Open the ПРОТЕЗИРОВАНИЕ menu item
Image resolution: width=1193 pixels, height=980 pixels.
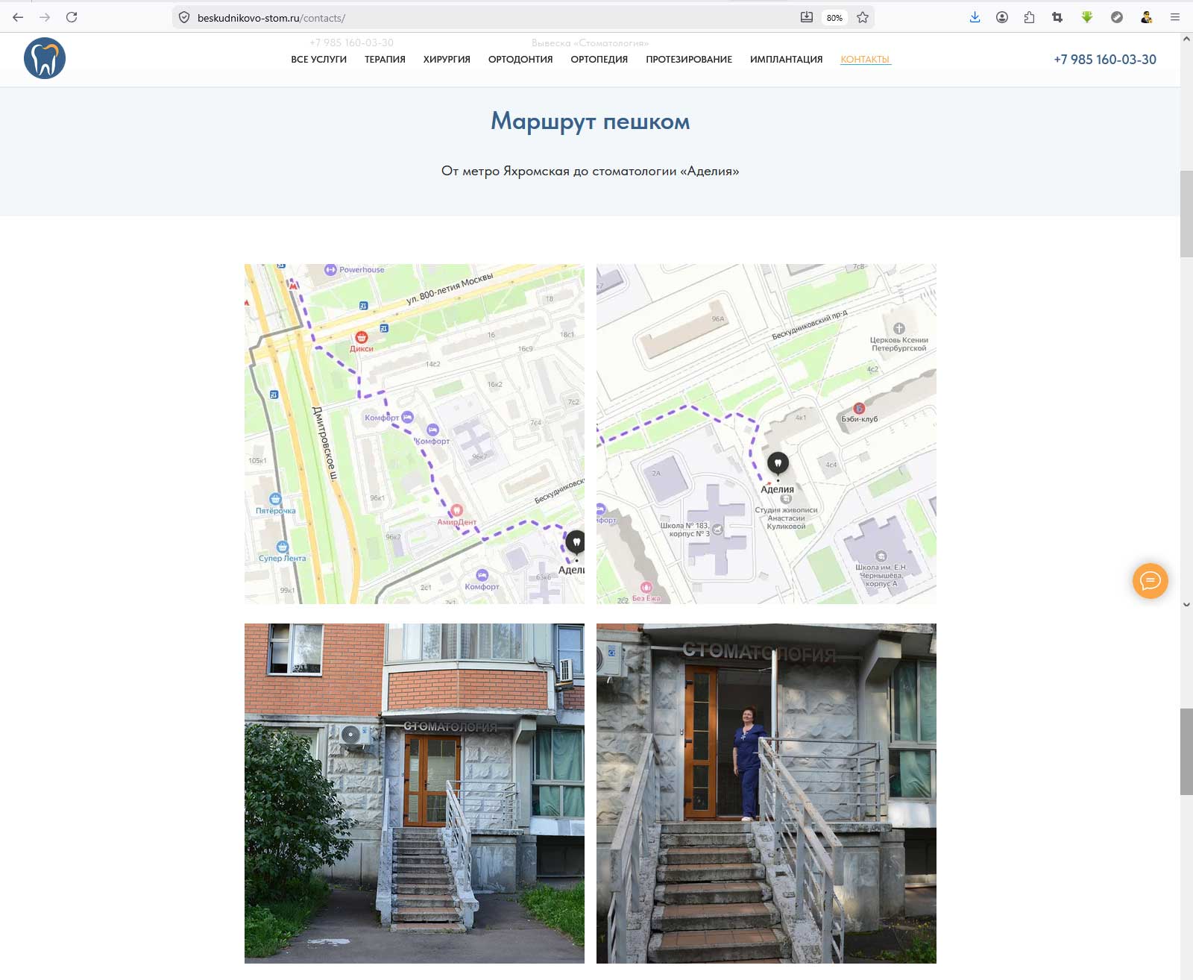pyautogui.click(x=689, y=60)
